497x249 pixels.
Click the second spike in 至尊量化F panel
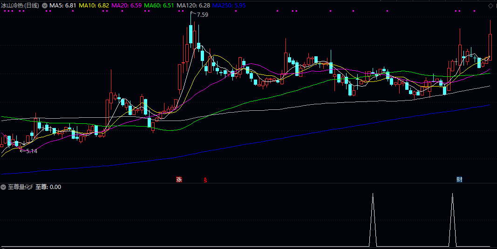452,220
